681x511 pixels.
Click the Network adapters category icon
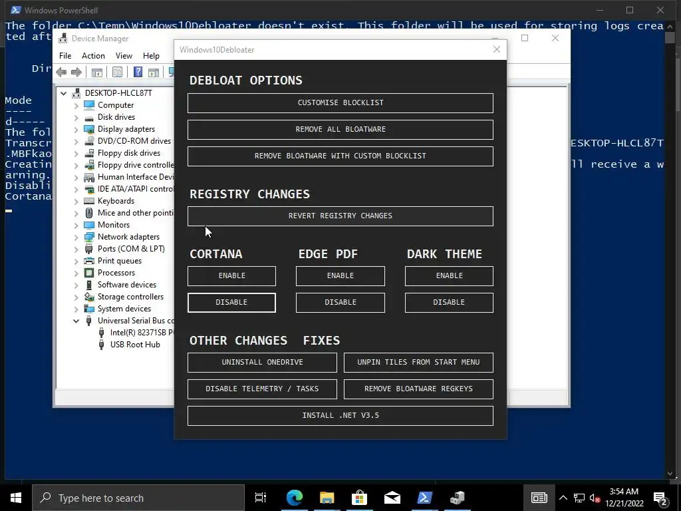(89, 237)
